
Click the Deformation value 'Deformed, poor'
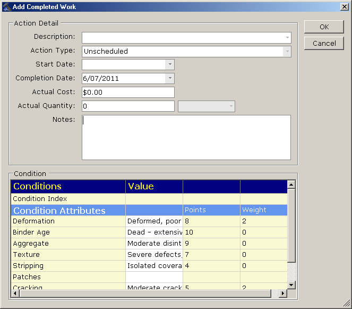pyautogui.click(x=154, y=221)
